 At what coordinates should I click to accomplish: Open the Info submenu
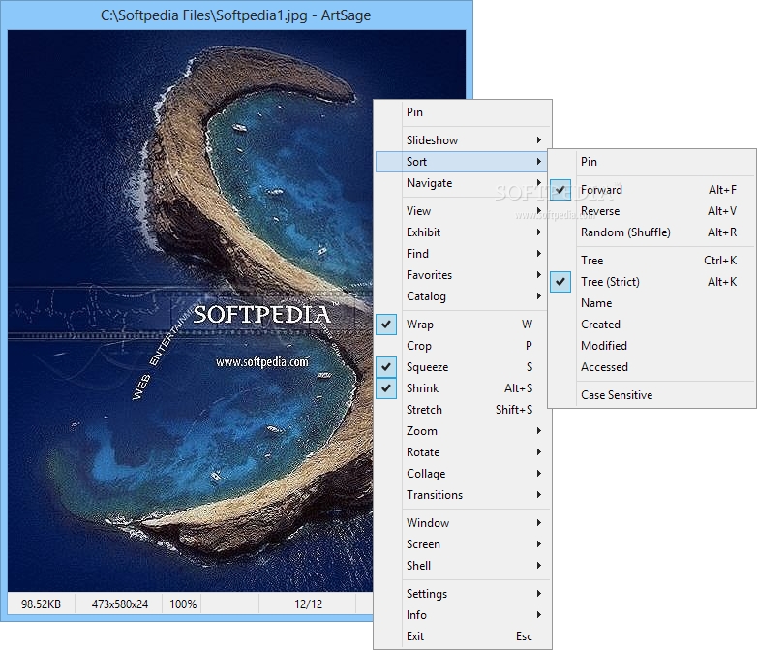pos(463,615)
